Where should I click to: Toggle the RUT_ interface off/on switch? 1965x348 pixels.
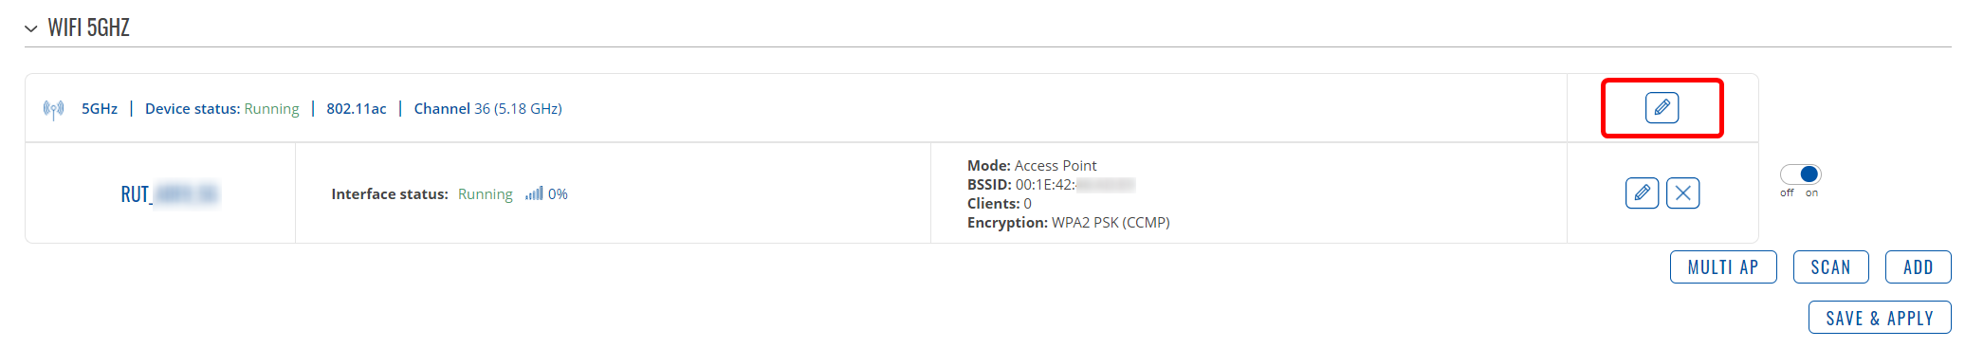point(1800,174)
